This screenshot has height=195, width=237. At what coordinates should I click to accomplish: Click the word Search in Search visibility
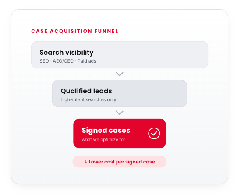(52, 53)
